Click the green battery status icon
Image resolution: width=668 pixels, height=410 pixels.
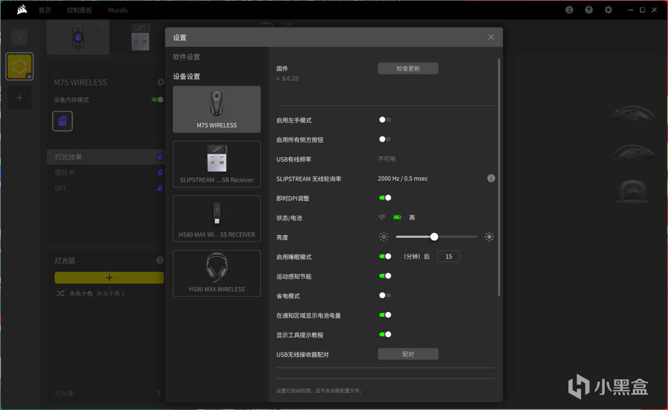[x=397, y=218]
